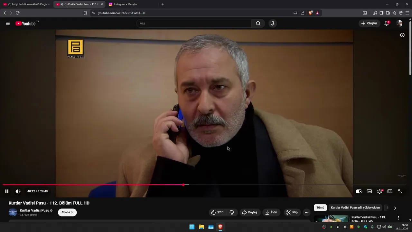Open player settings gear

[380, 191]
